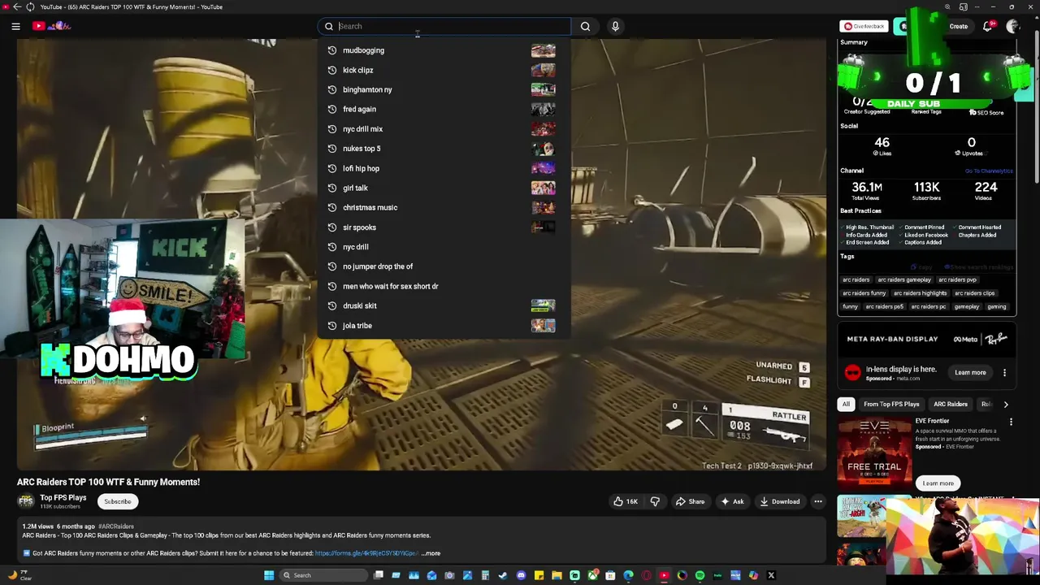The image size is (1040, 585).
Task: Open the EVE Frontier ad three-dot menu
Action: tap(1011, 422)
